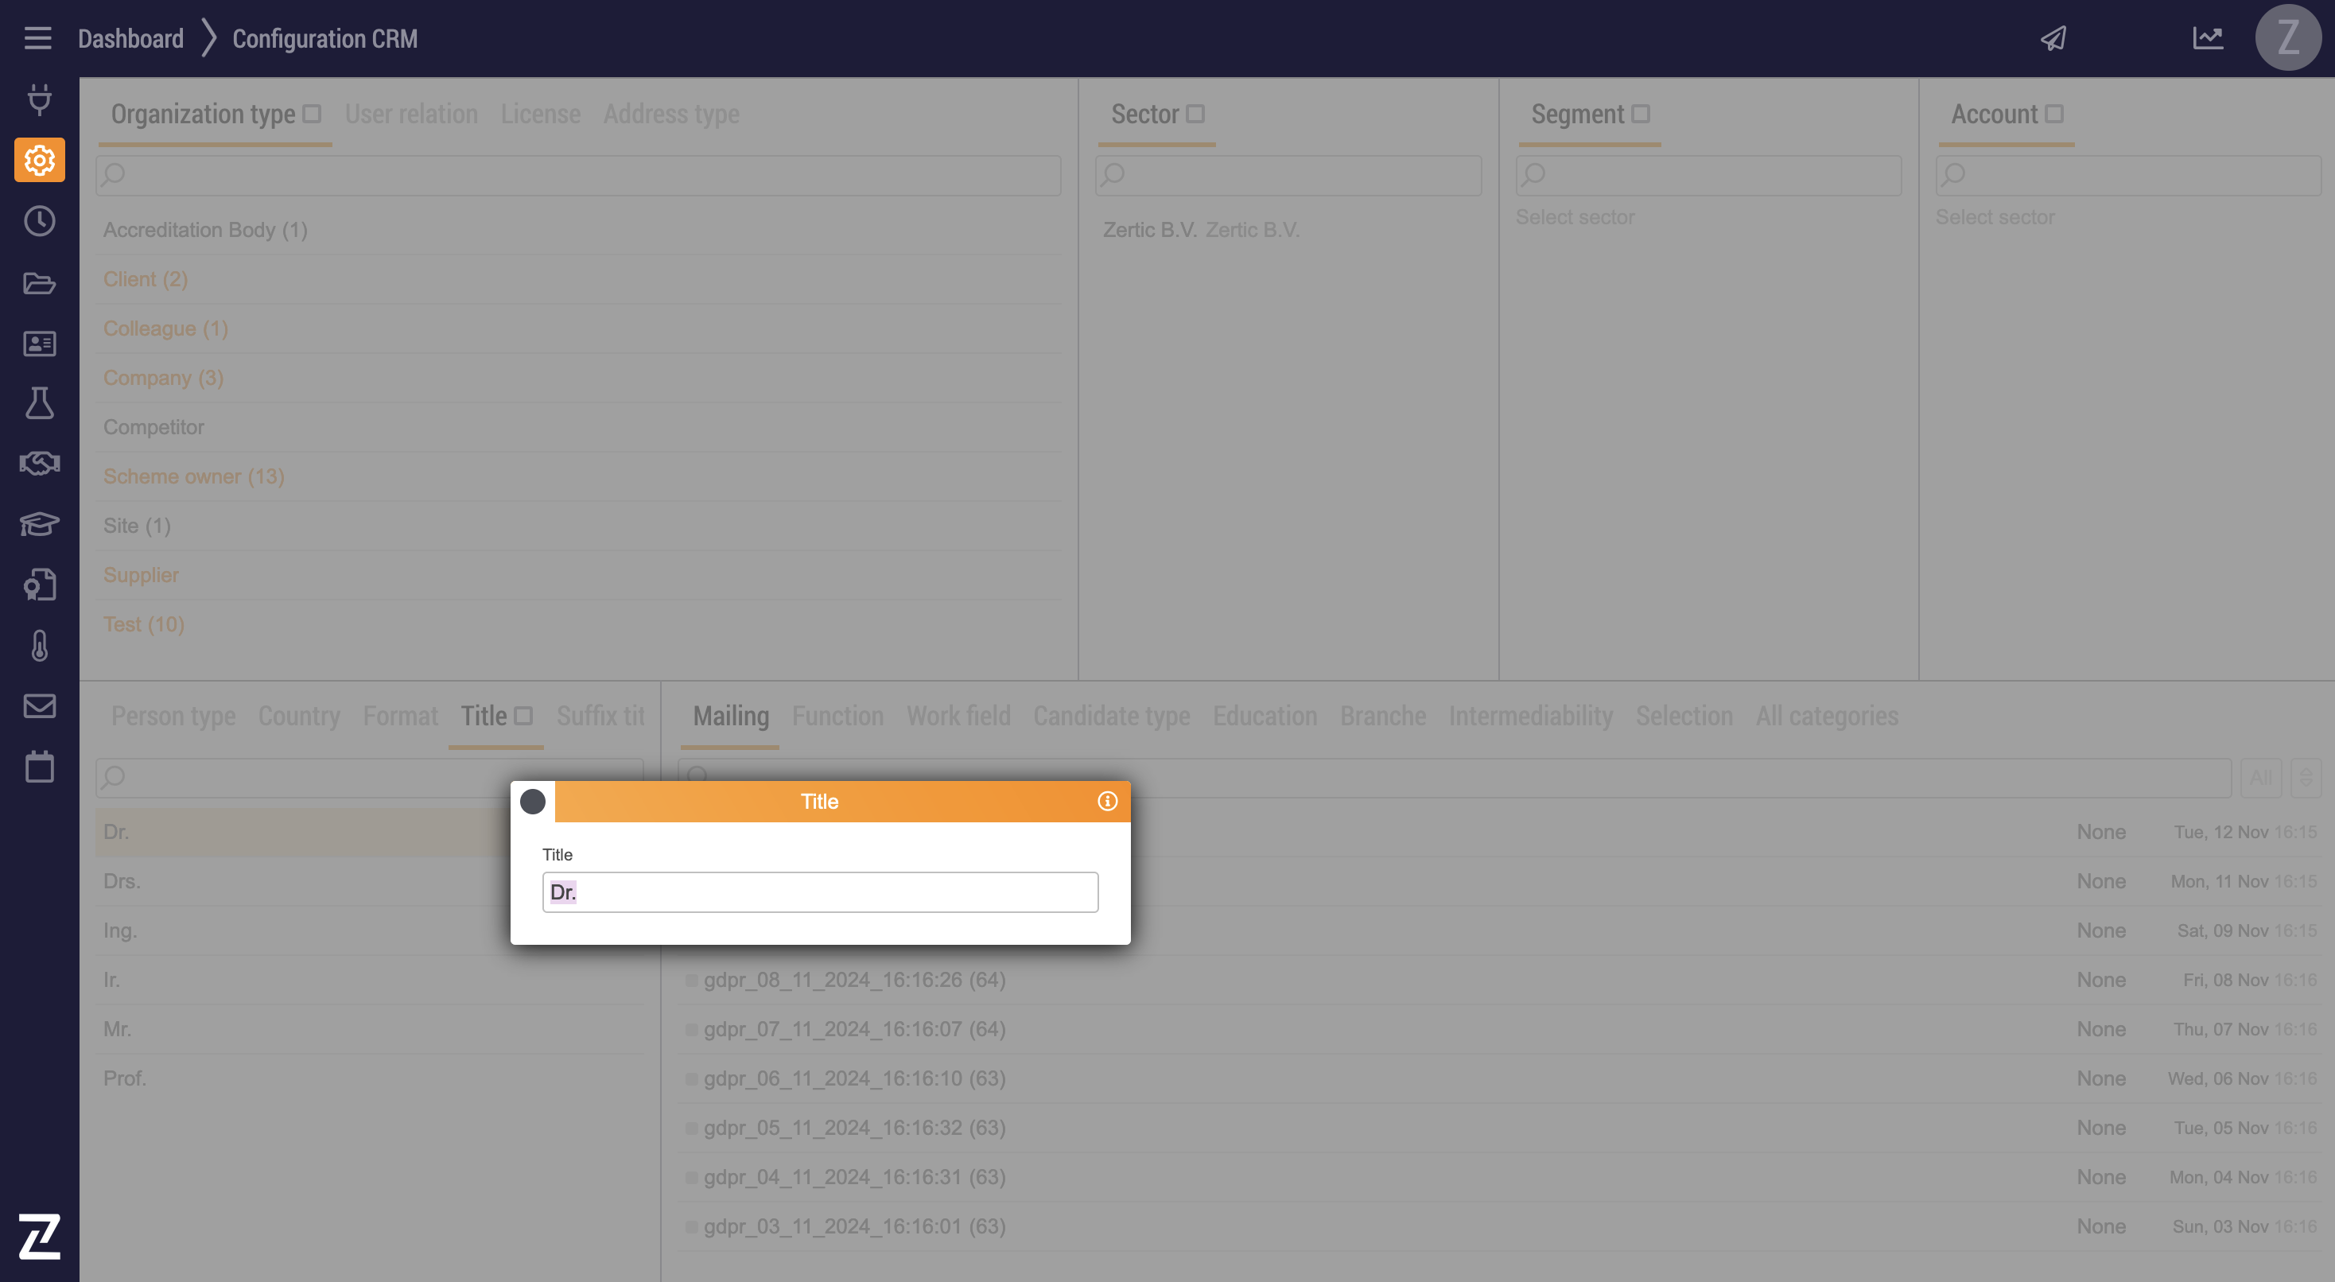Toggle the Account checkbox
This screenshot has height=1282, width=2335.
[x=2055, y=115]
